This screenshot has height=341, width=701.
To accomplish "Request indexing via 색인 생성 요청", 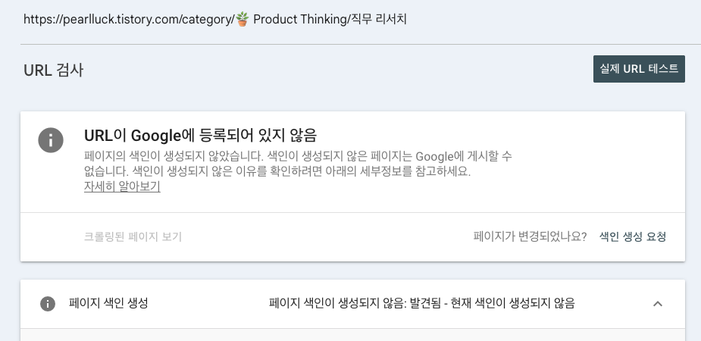I will [x=633, y=236].
